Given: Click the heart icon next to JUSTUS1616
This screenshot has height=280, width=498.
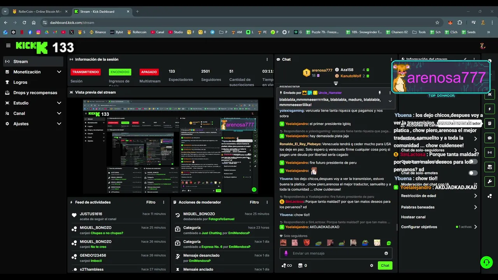Looking at the screenshot, I should point(74,215).
